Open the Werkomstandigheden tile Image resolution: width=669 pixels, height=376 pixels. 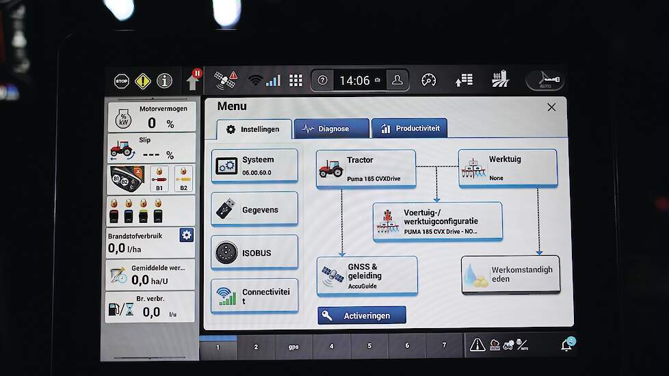point(511,275)
